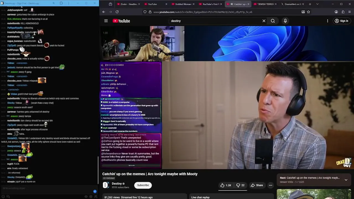The height and width of the screenshot is (199, 354).
Task: Toggle eye visibility icon in Dgg chat
Action: [x=86, y=197]
